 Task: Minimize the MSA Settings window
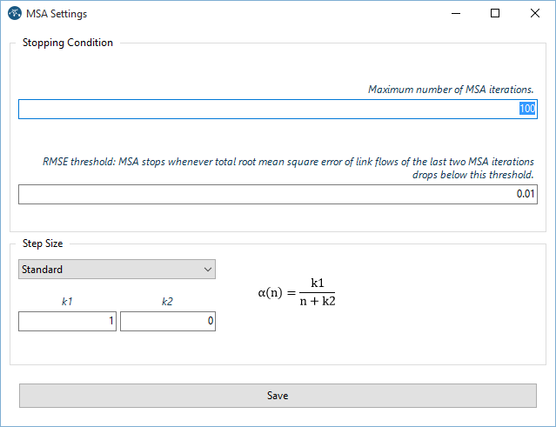coord(454,14)
